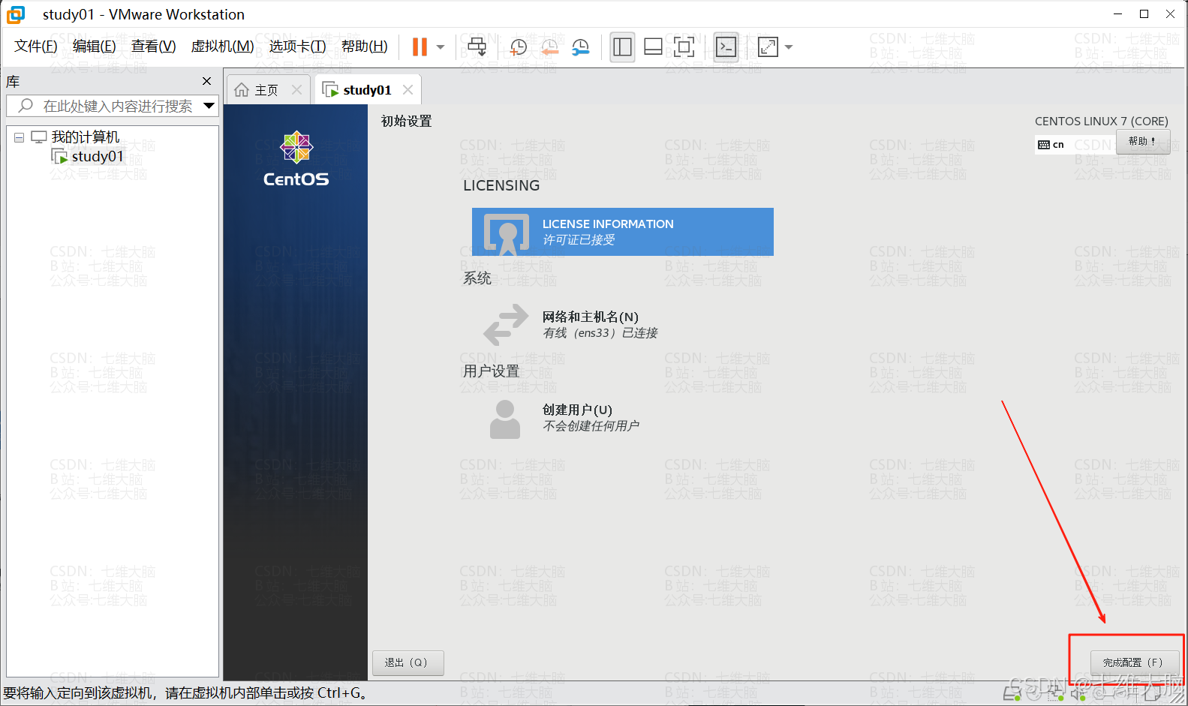Click the 帮助! help button
The width and height of the screenshot is (1188, 706).
(x=1143, y=141)
